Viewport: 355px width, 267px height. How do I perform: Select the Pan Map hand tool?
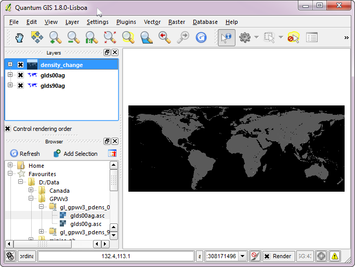[19, 37]
